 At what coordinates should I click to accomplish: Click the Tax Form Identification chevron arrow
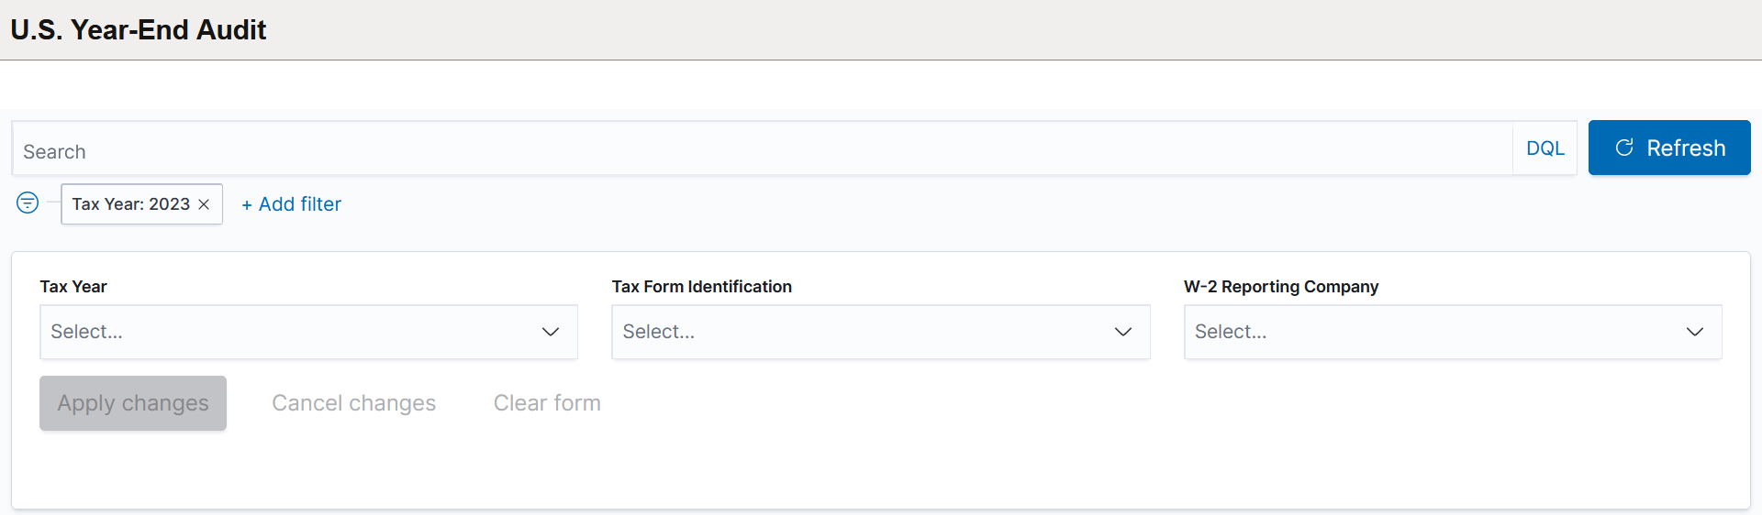point(1122,332)
